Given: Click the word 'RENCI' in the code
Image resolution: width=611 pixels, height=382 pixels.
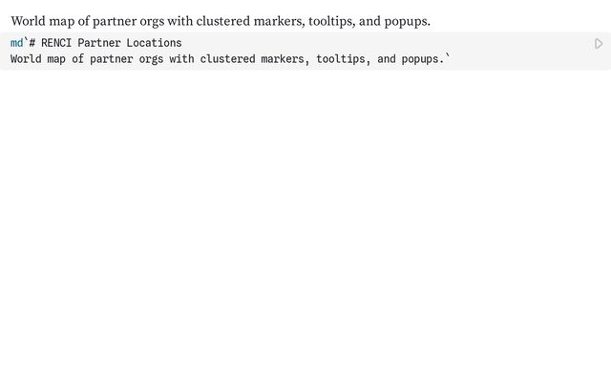Looking at the screenshot, I should pos(56,43).
